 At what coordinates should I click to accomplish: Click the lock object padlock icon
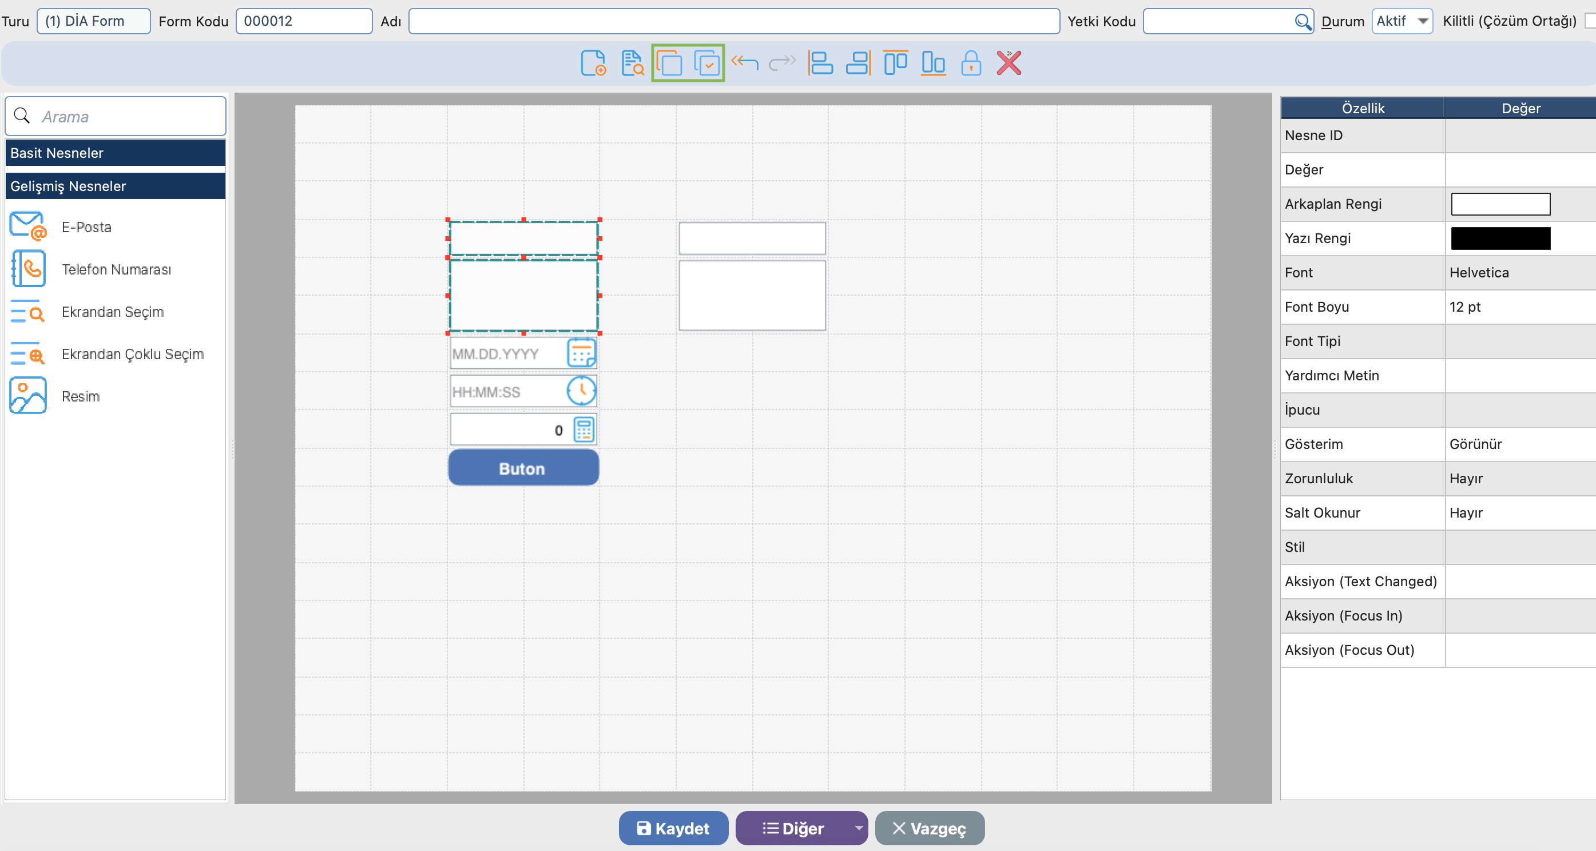[x=971, y=63]
